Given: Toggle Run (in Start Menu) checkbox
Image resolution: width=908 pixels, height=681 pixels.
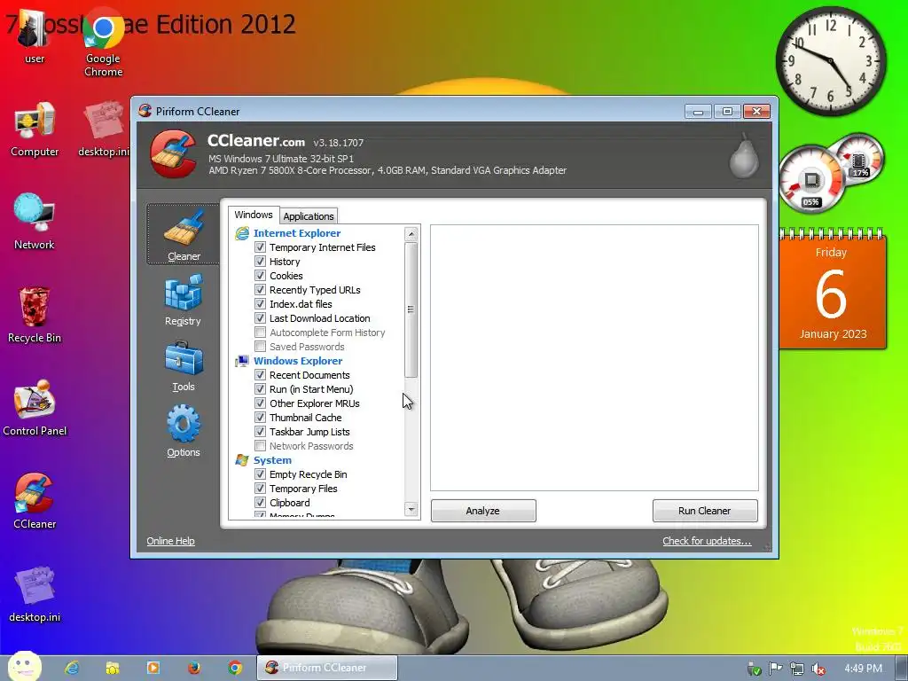Looking at the screenshot, I should 260,389.
